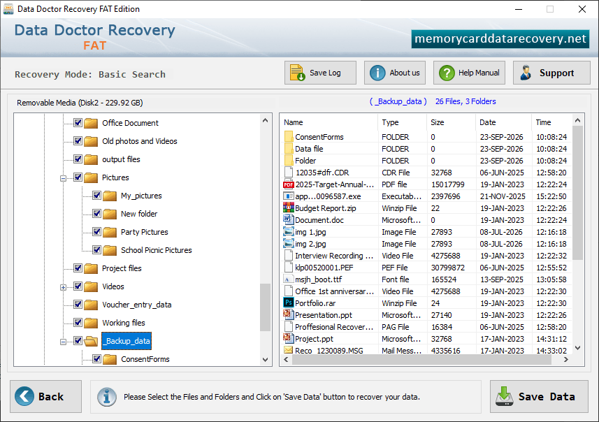The width and height of the screenshot is (599, 422).
Task: Select the Project files tree folder
Action: pos(122,268)
